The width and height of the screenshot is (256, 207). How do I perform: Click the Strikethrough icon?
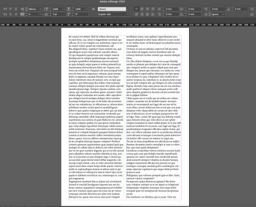[16, 14]
